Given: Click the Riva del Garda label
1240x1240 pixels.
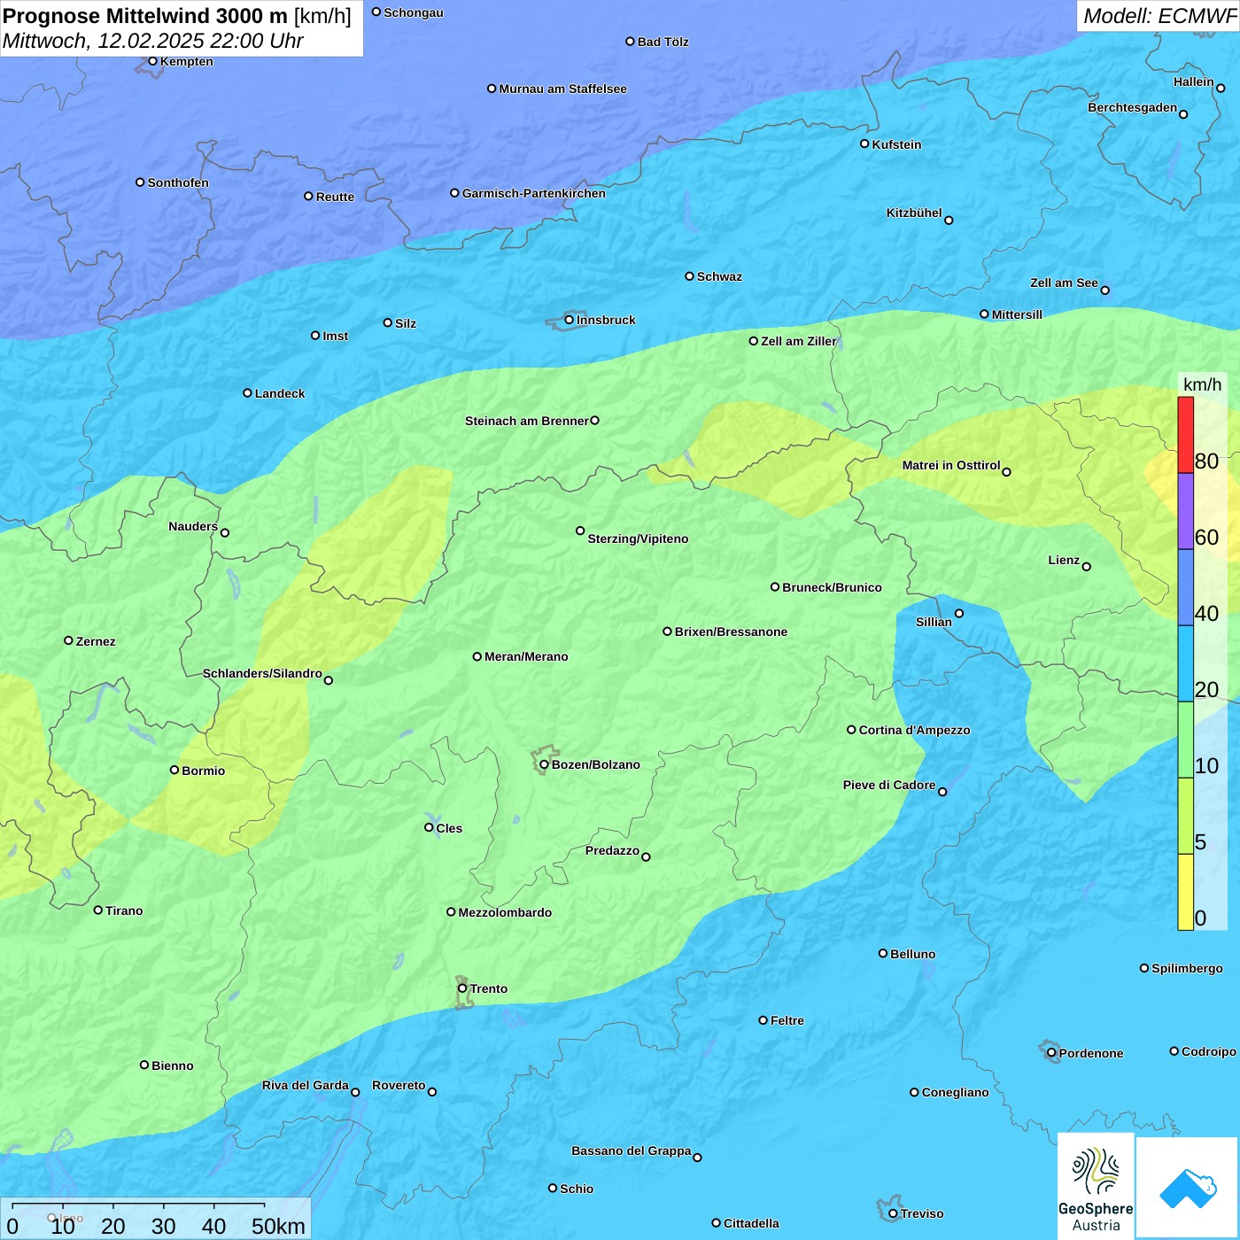Looking at the screenshot, I should click(x=306, y=1085).
